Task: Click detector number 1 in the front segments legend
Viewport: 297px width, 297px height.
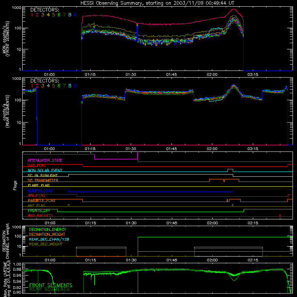Action: tap(32, 15)
